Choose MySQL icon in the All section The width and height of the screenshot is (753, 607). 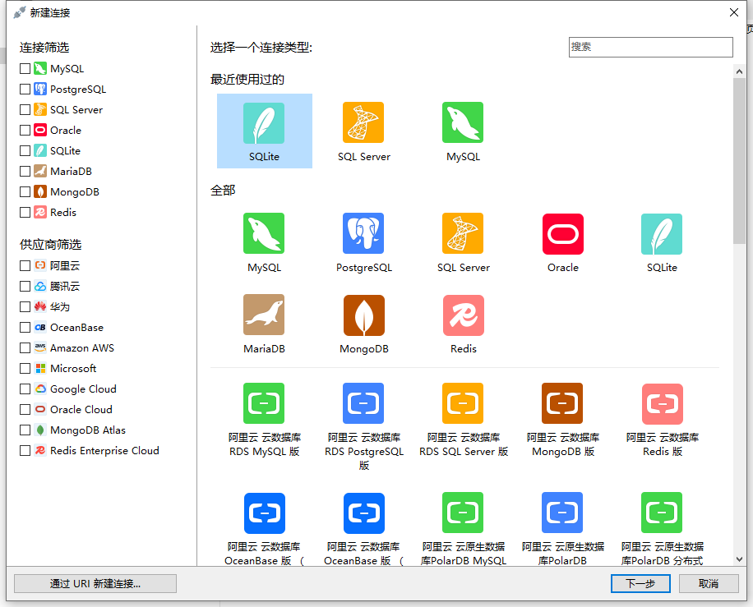click(x=264, y=233)
